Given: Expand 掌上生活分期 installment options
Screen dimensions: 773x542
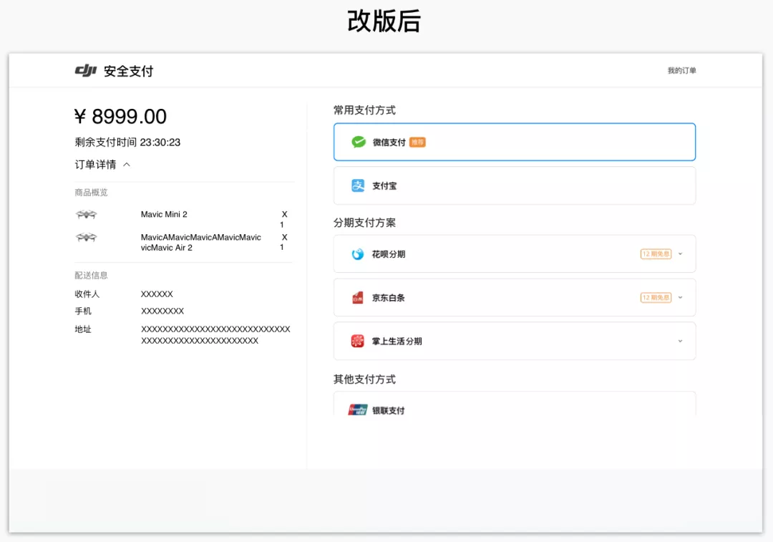Looking at the screenshot, I should [680, 341].
